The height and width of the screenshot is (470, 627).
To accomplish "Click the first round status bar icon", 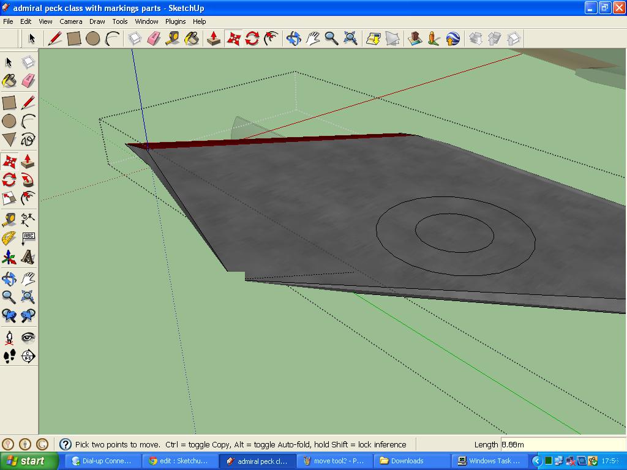I will click(8, 444).
